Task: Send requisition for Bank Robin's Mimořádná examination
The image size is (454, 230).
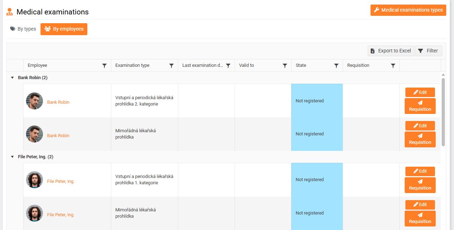Action: [x=420, y=139]
